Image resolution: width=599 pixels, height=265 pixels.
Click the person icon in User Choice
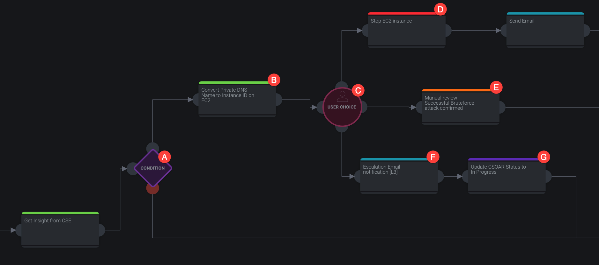pyautogui.click(x=342, y=96)
